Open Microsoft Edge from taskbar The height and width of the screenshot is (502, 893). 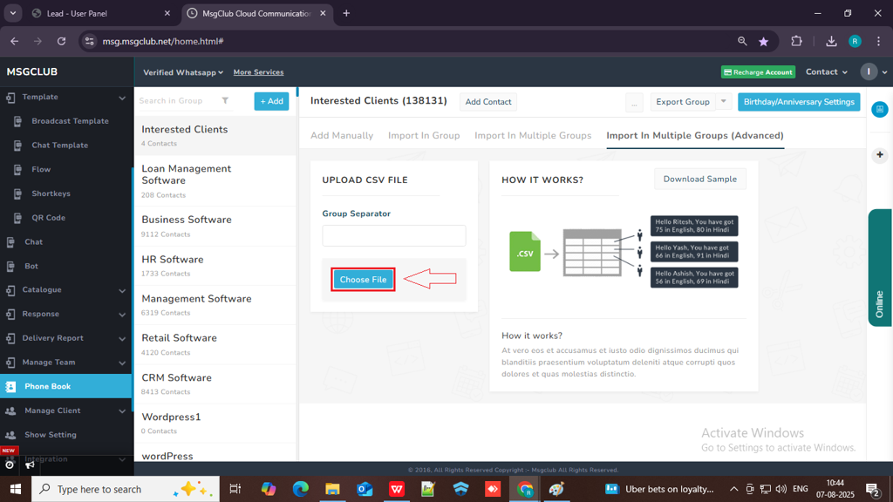point(301,489)
